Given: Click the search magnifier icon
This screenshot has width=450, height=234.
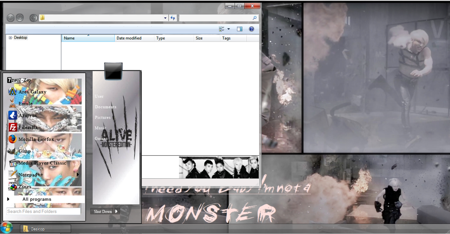Looking at the screenshot, I should click(x=255, y=18).
